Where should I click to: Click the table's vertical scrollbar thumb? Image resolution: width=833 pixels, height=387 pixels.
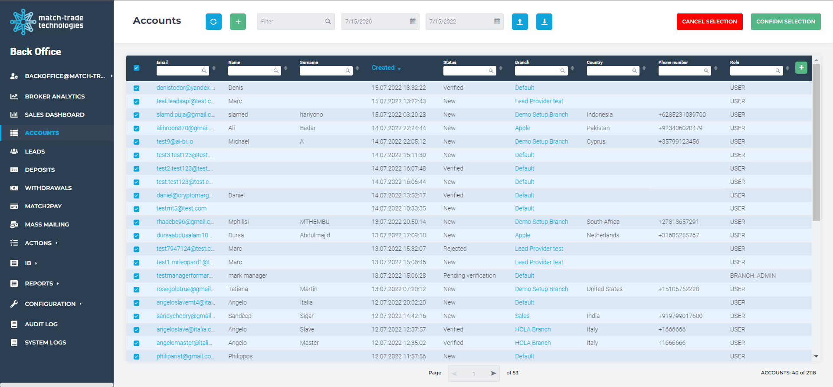coord(816,143)
